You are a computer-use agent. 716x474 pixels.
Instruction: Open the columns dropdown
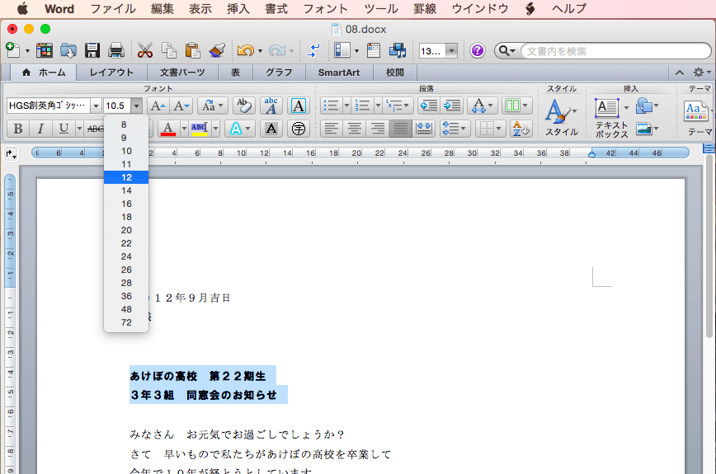517,106
